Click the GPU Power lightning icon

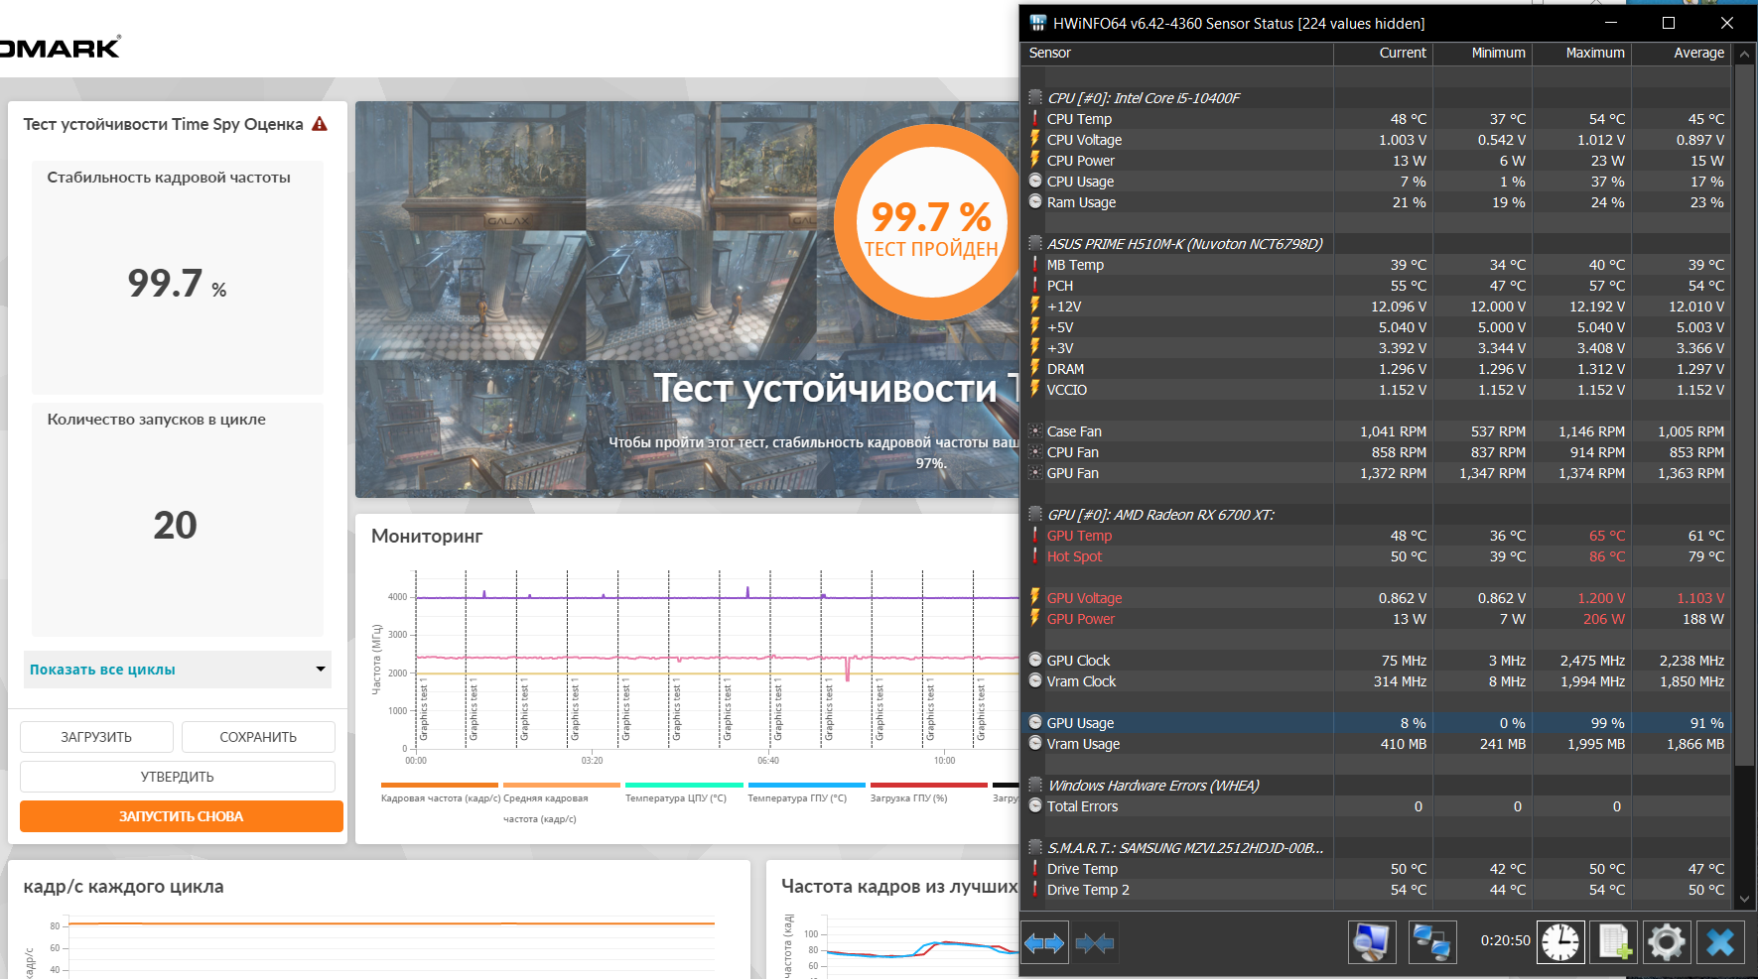coord(1035,619)
